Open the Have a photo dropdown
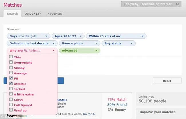The height and width of the screenshot is (119, 186). coord(79,43)
